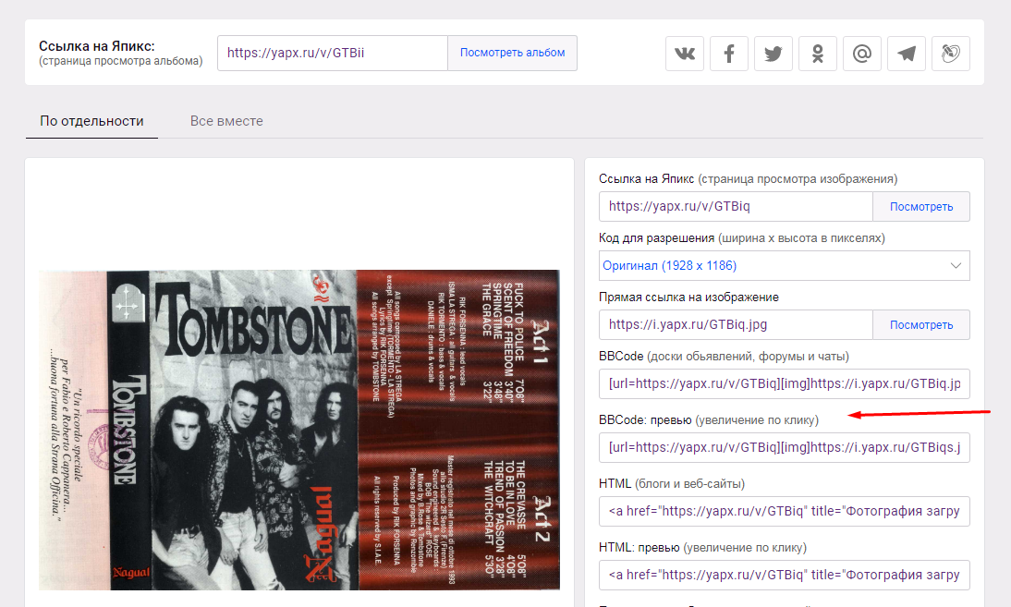Click image page link field yapx.ru/v/GTBiq
The image size is (1011, 607).
coord(736,206)
